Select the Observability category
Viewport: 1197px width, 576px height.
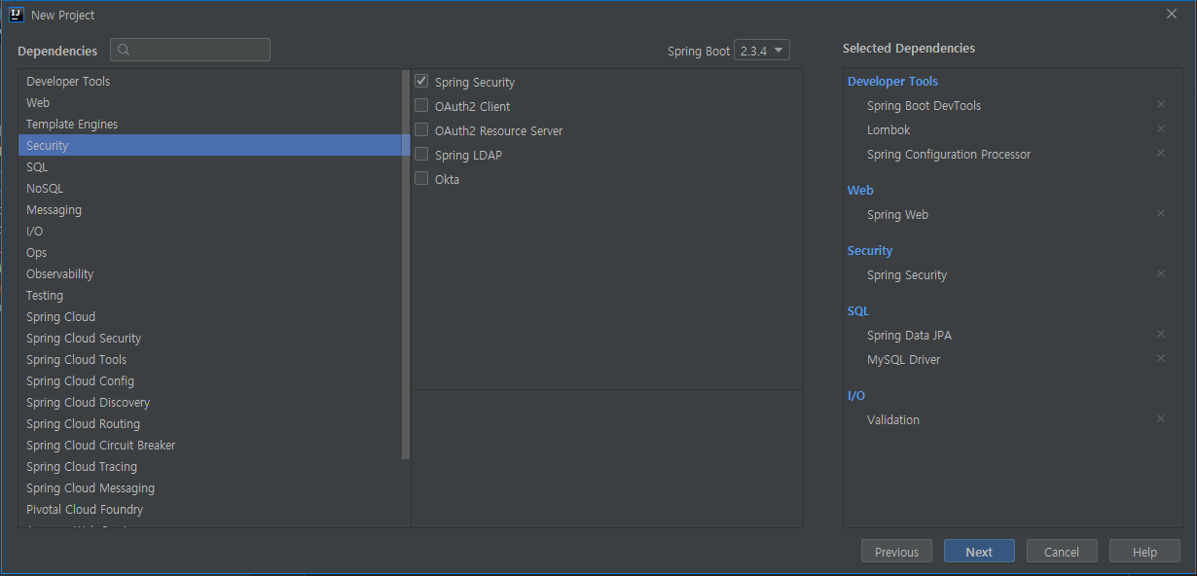tap(210, 274)
